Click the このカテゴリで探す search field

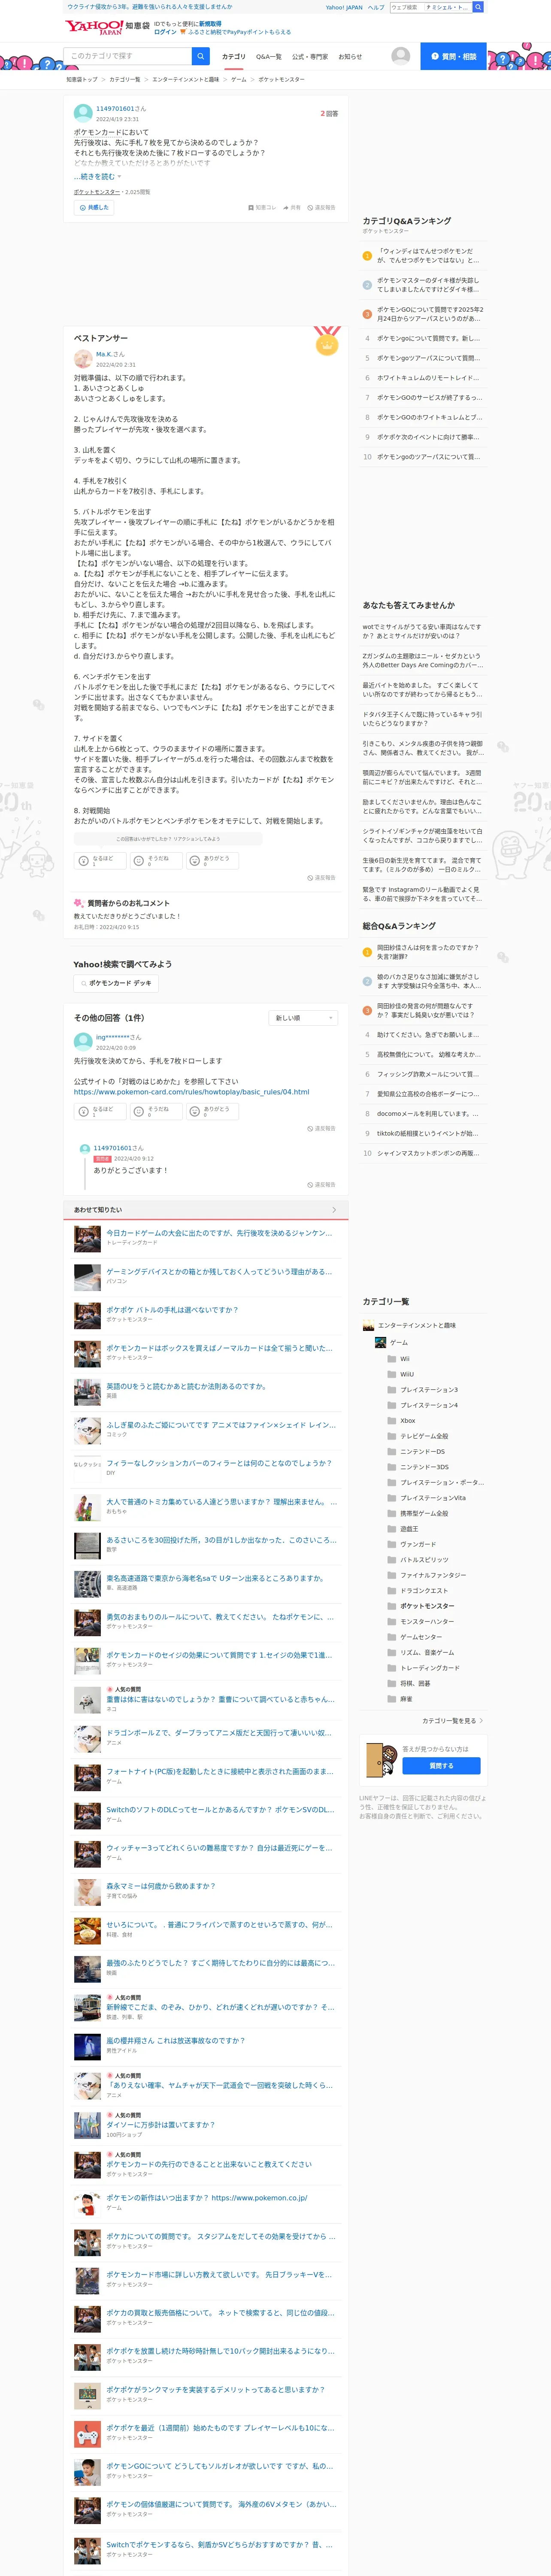tap(128, 56)
